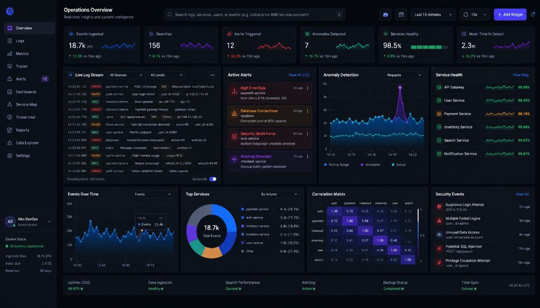The image size is (540, 308).
Task: Click the Suspicious Login Attempt icon
Action: click(x=439, y=206)
